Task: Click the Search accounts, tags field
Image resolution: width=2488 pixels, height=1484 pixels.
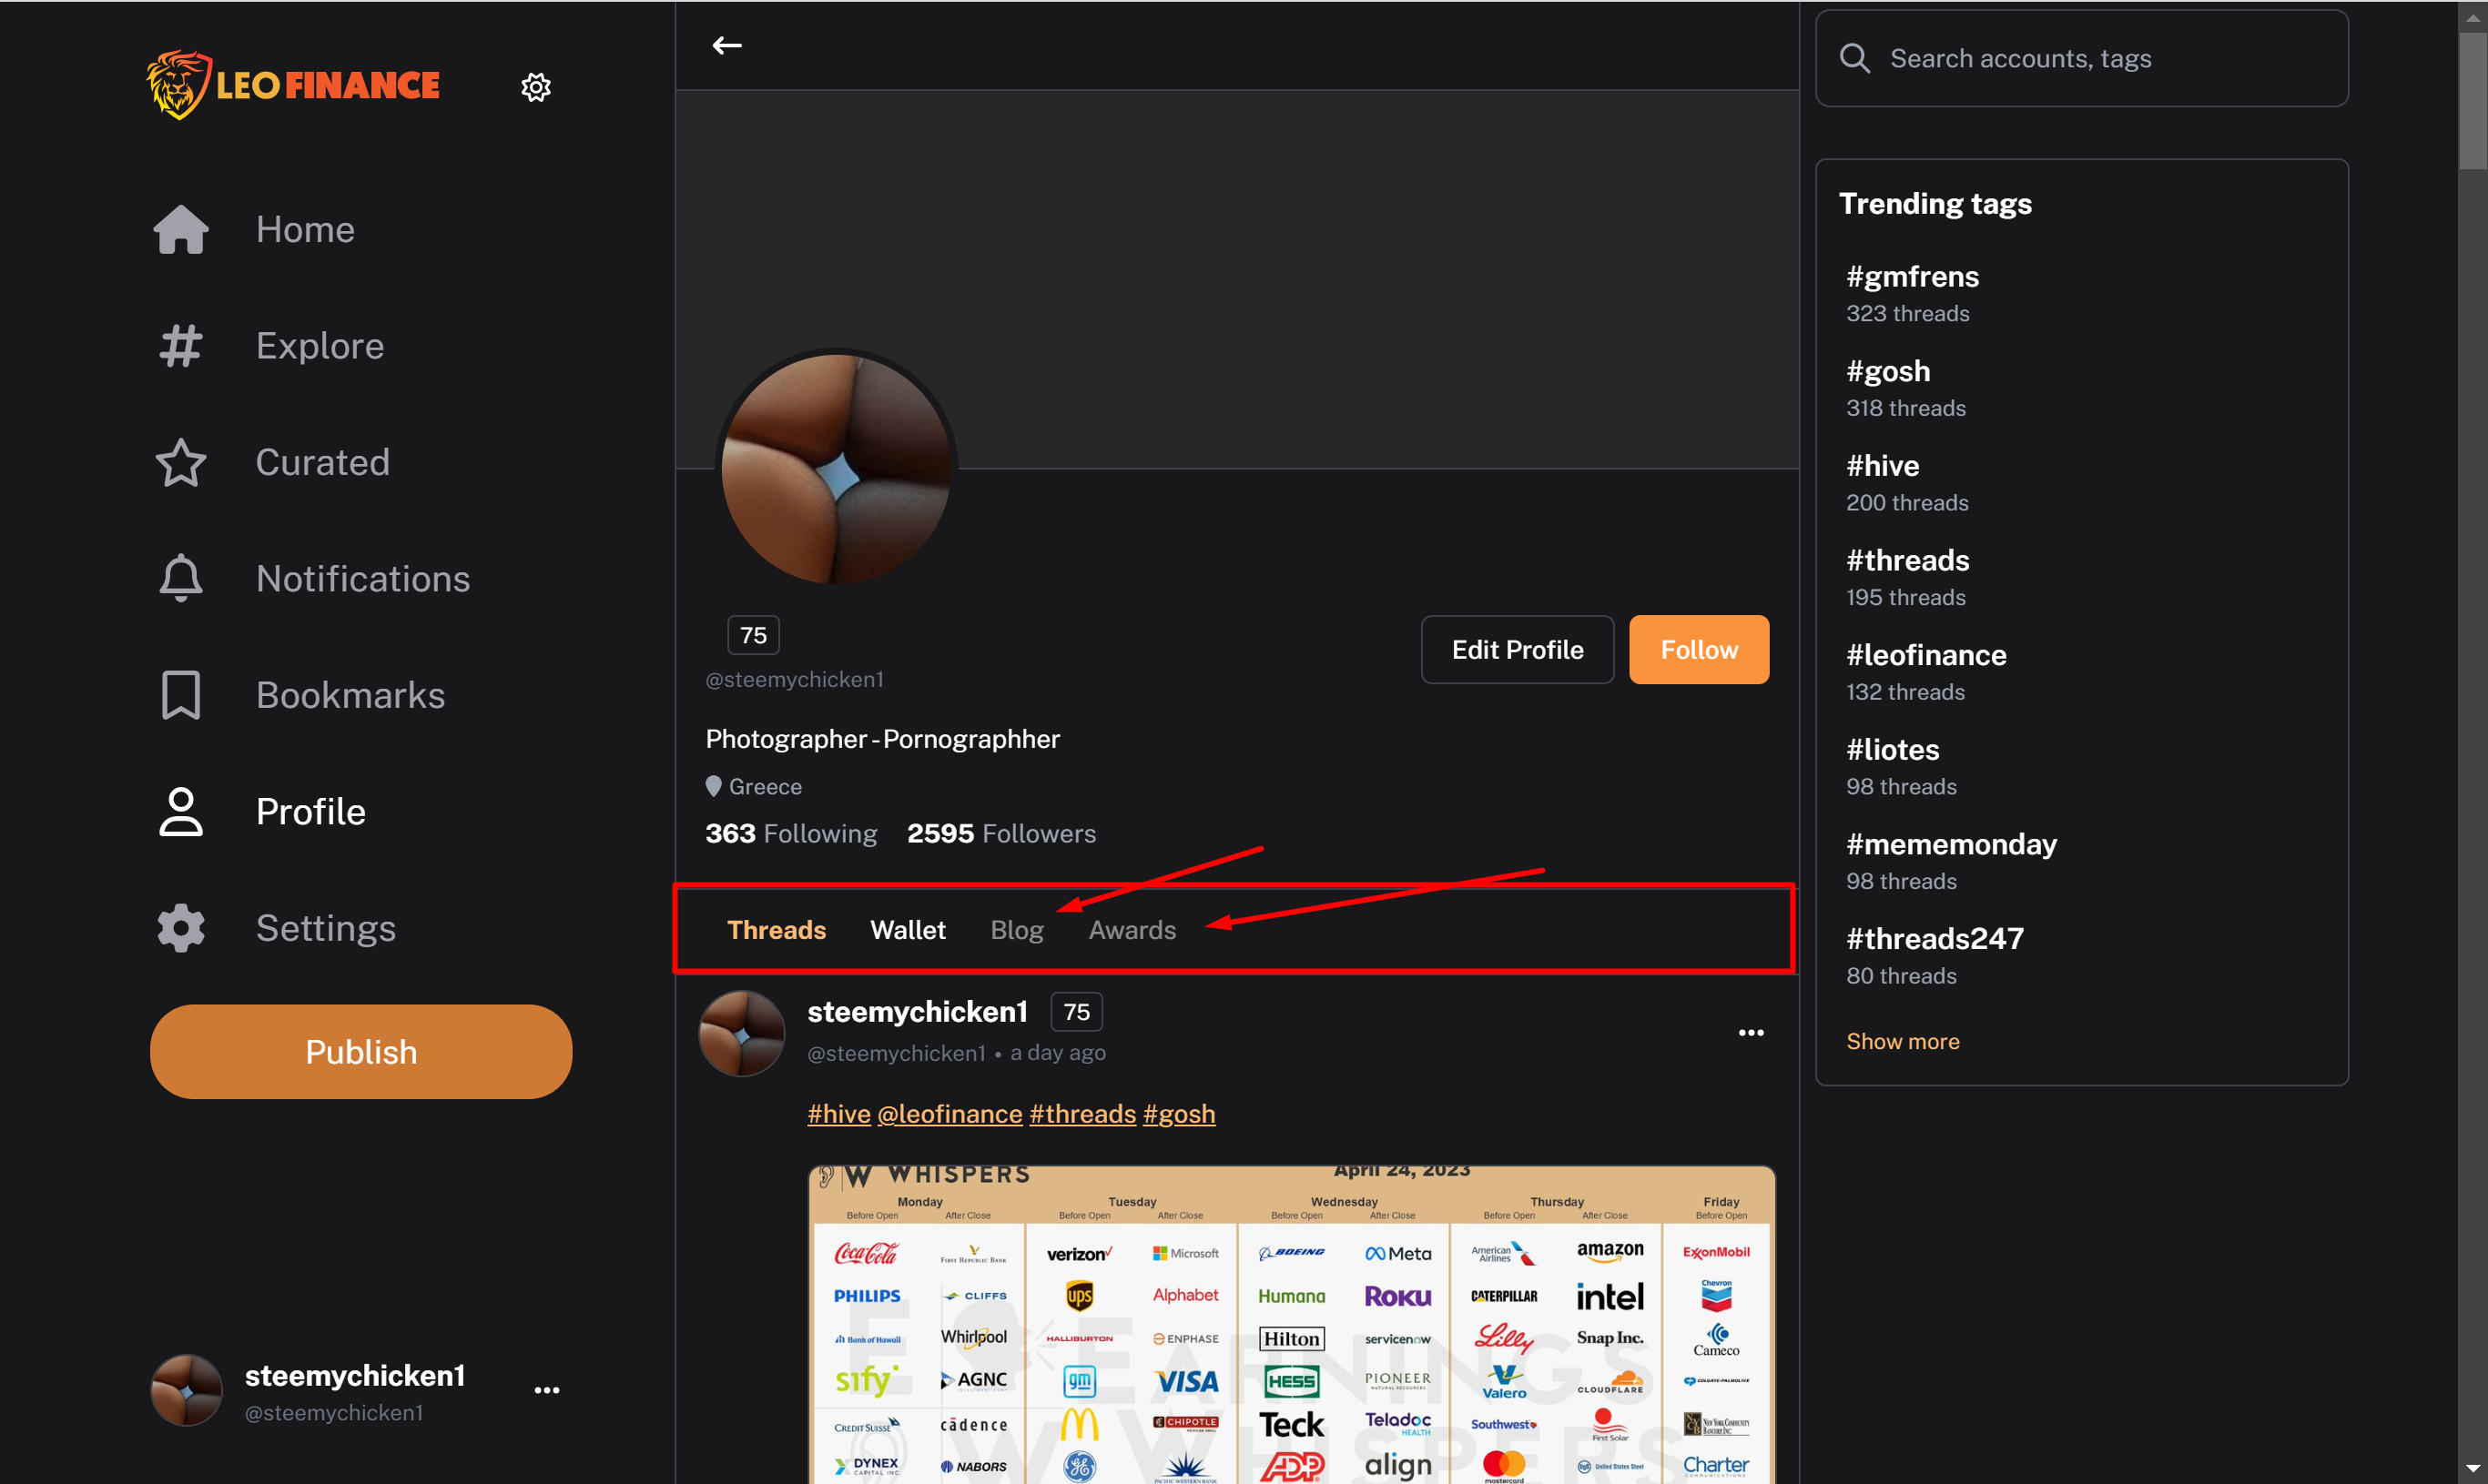Action: pyautogui.click(x=2082, y=58)
